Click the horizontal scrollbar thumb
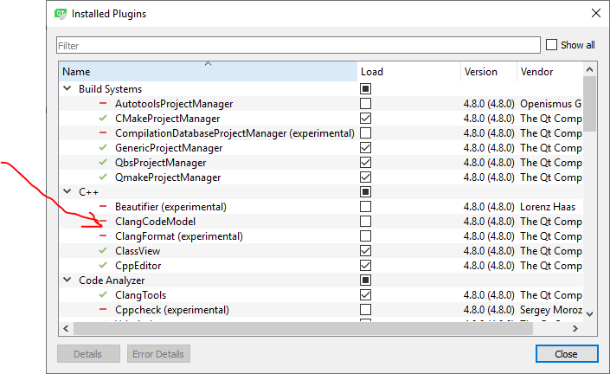Viewport: 610px width, 374px height. (x=303, y=328)
